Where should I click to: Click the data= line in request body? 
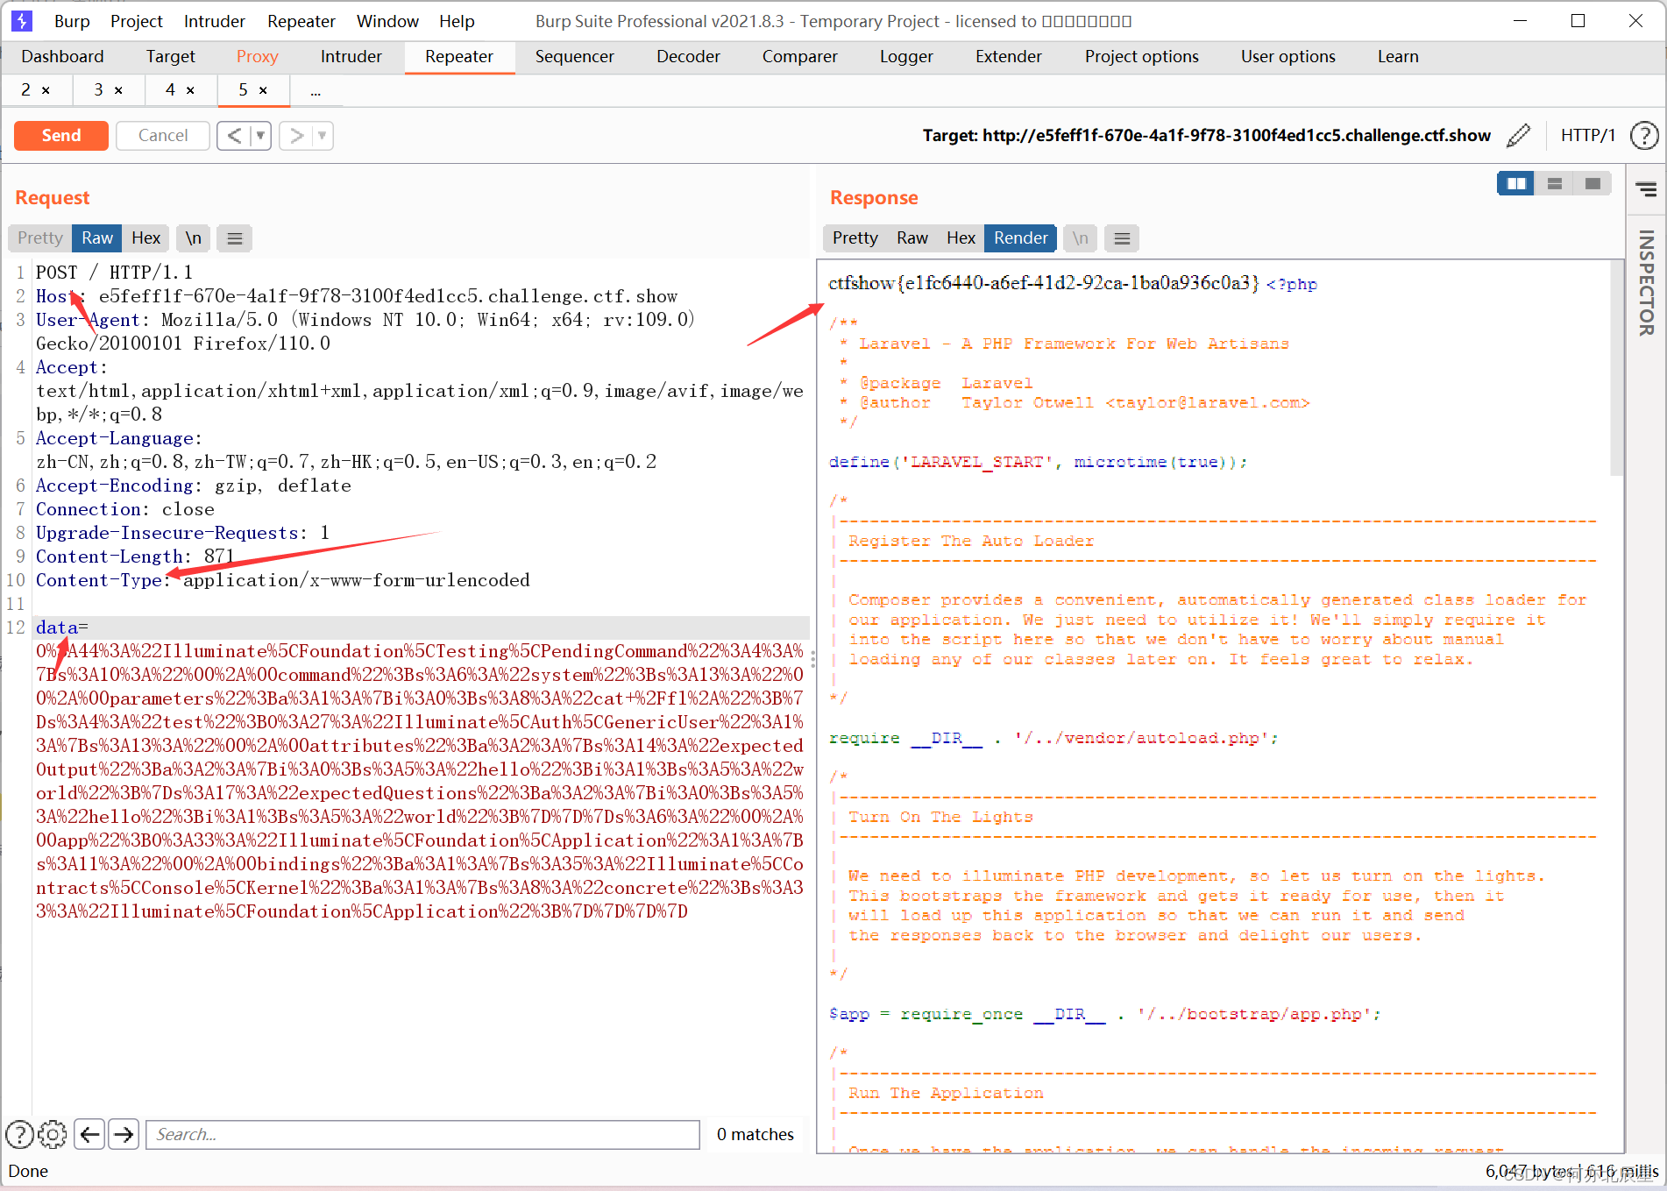(x=421, y=627)
